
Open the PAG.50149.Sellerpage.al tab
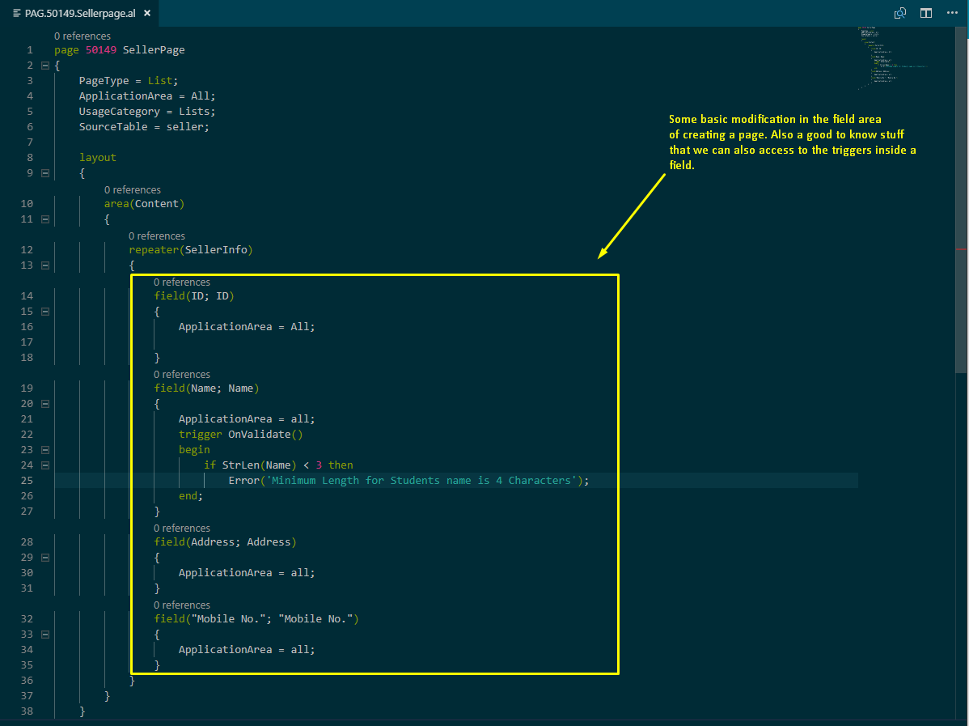(80, 13)
